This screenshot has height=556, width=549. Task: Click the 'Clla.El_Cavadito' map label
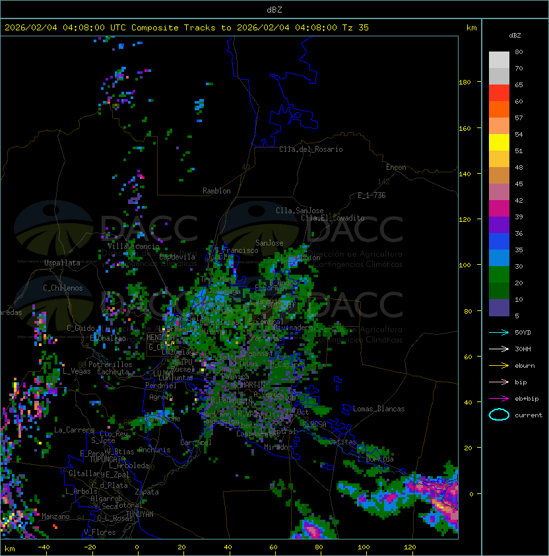click(x=333, y=218)
